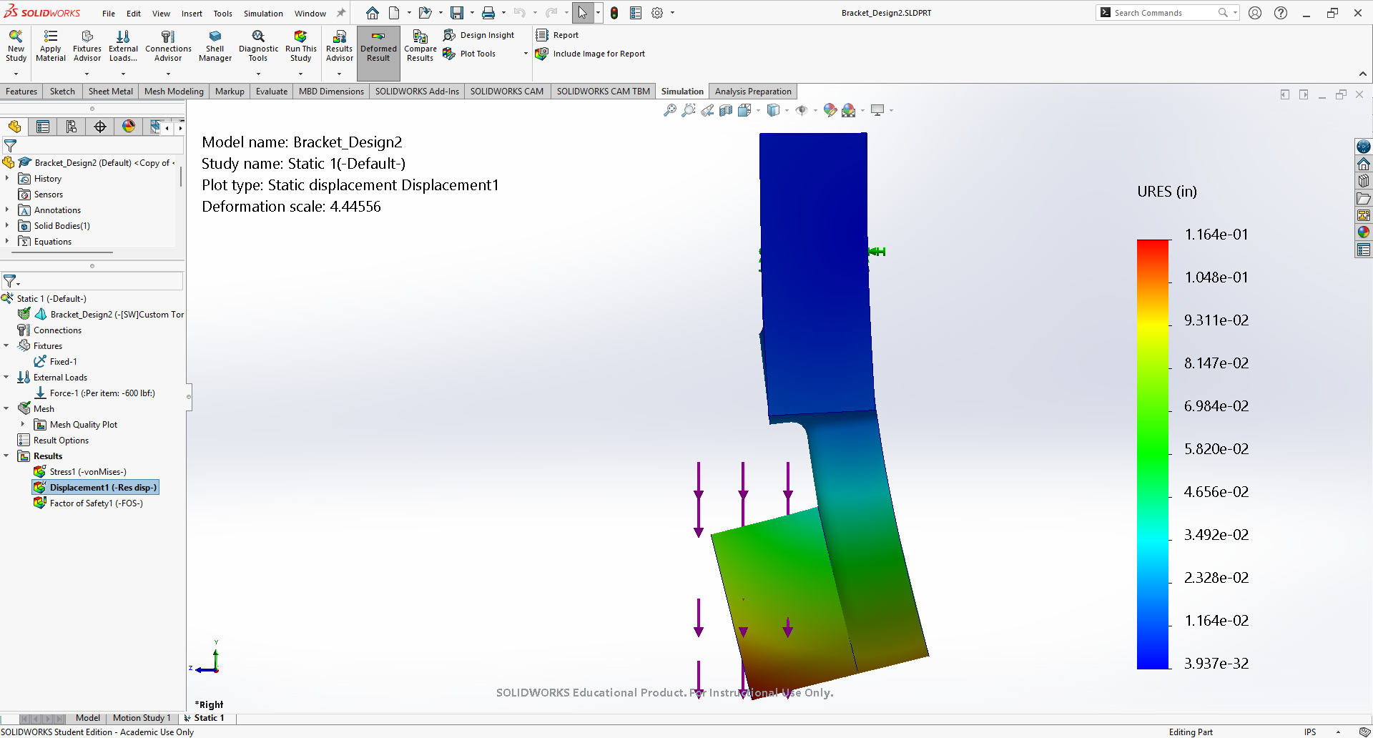Click the Print icon
Screen dimensions: 1373x738
coord(488,13)
